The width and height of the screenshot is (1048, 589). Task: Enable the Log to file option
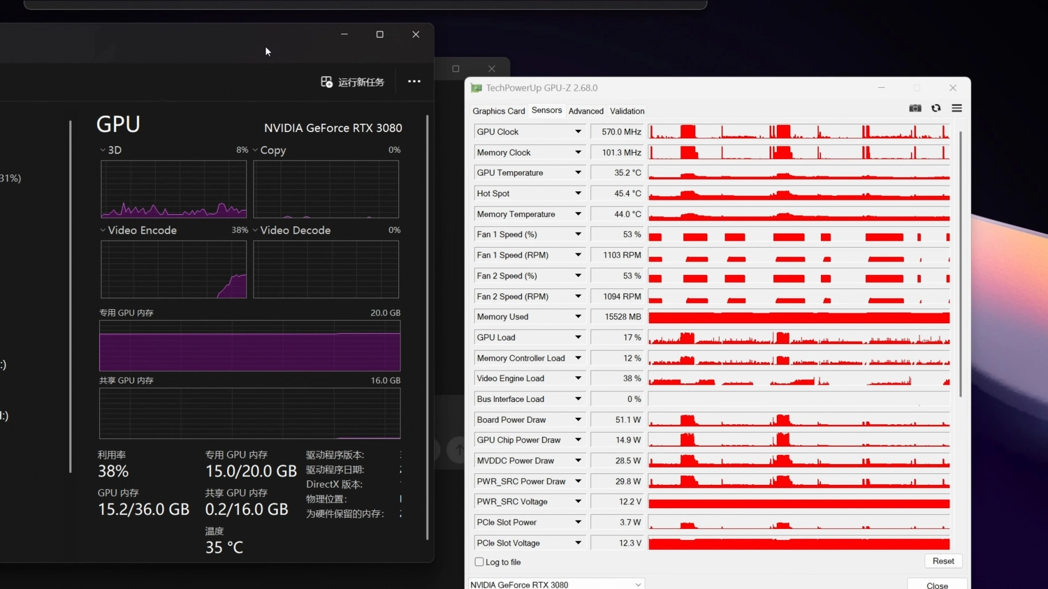point(479,562)
